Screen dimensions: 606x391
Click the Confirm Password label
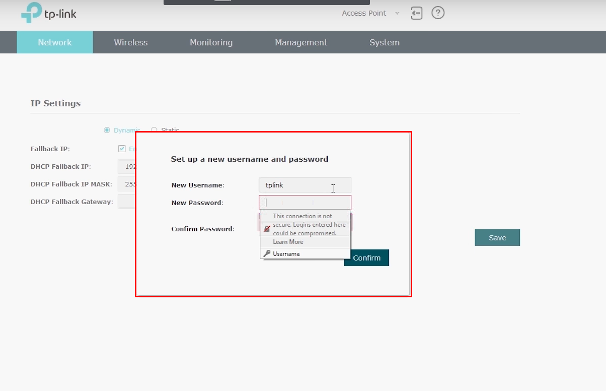coord(203,229)
